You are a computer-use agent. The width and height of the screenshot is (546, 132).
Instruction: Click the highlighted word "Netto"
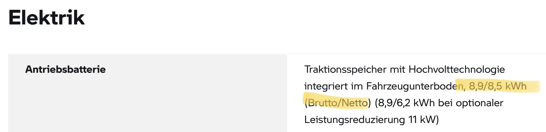(355, 103)
